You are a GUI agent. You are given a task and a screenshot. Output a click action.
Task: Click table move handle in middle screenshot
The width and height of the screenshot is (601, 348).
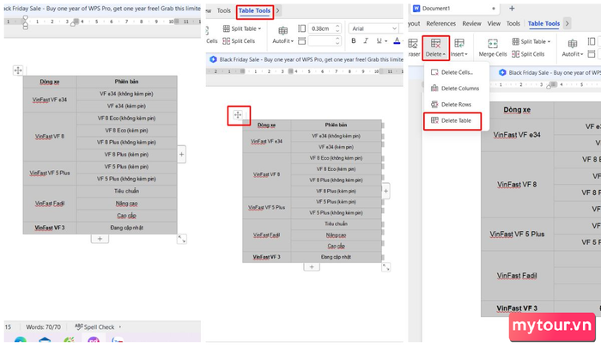click(238, 115)
